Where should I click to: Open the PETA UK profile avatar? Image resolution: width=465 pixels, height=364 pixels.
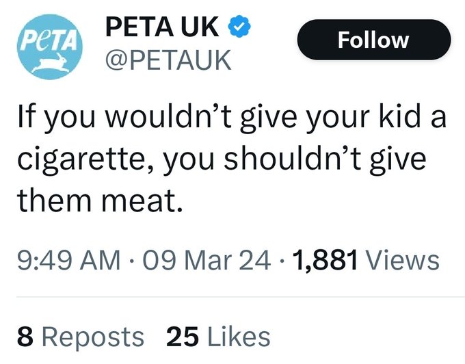point(49,49)
